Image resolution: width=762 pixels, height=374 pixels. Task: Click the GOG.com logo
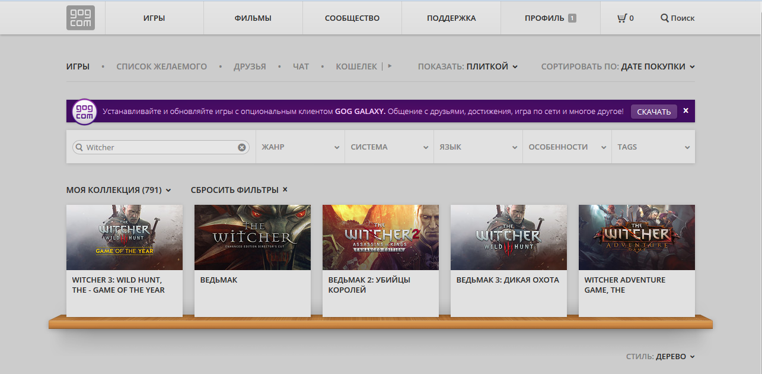pos(81,17)
